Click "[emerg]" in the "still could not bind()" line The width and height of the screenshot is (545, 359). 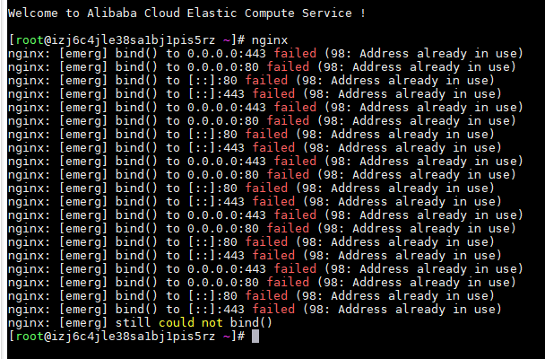(82, 323)
